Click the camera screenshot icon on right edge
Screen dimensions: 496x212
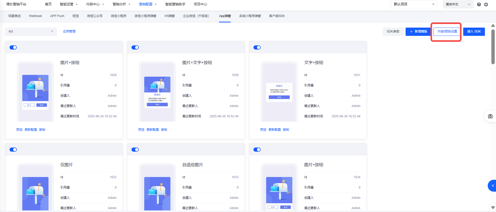point(490,116)
